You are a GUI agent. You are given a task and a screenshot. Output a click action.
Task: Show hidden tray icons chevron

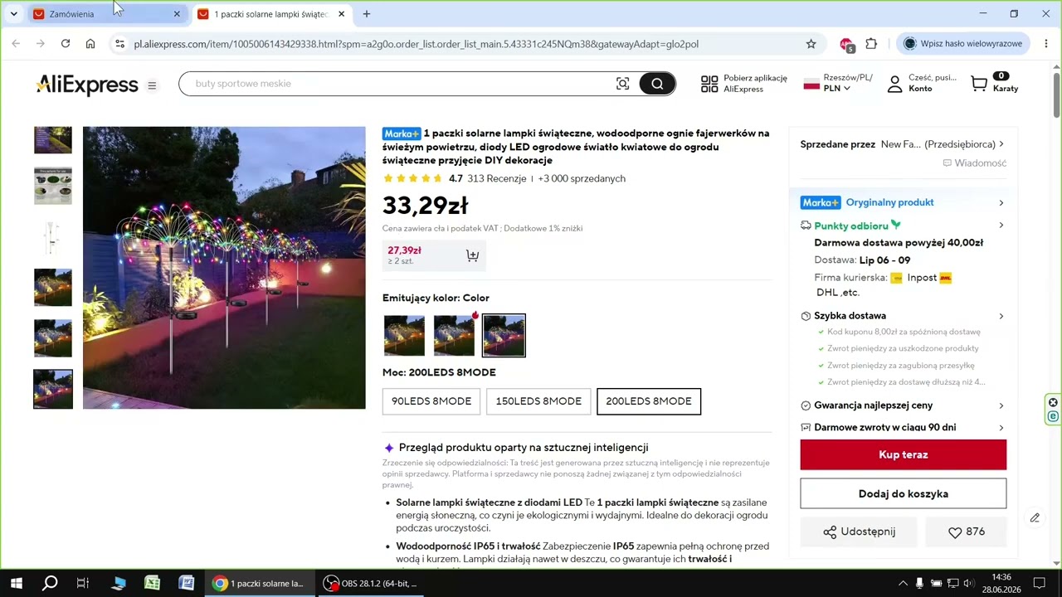(x=903, y=584)
